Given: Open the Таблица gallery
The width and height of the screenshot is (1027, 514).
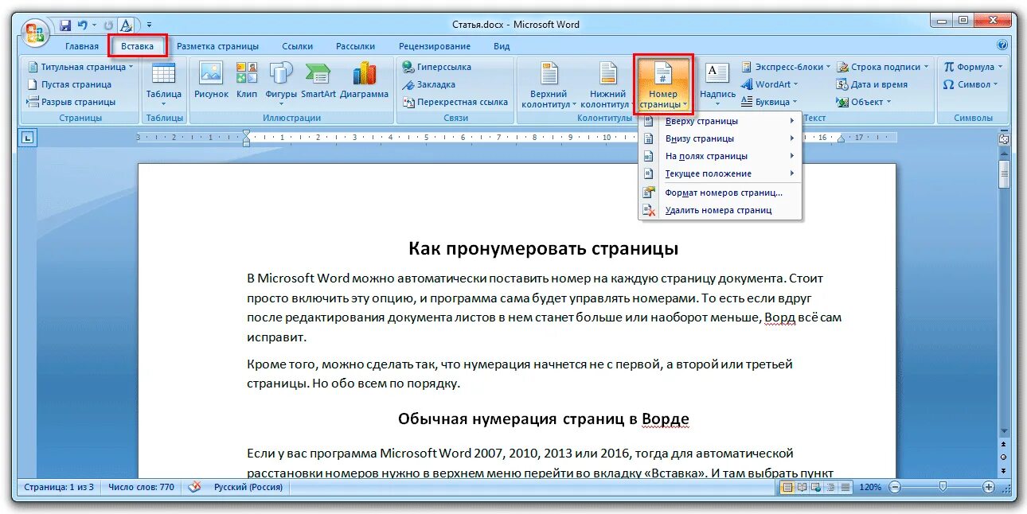Looking at the screenshot, I should 164,84.
